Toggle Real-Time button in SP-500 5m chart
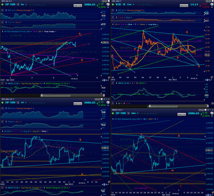214x196 pixels. coord(78,5)
